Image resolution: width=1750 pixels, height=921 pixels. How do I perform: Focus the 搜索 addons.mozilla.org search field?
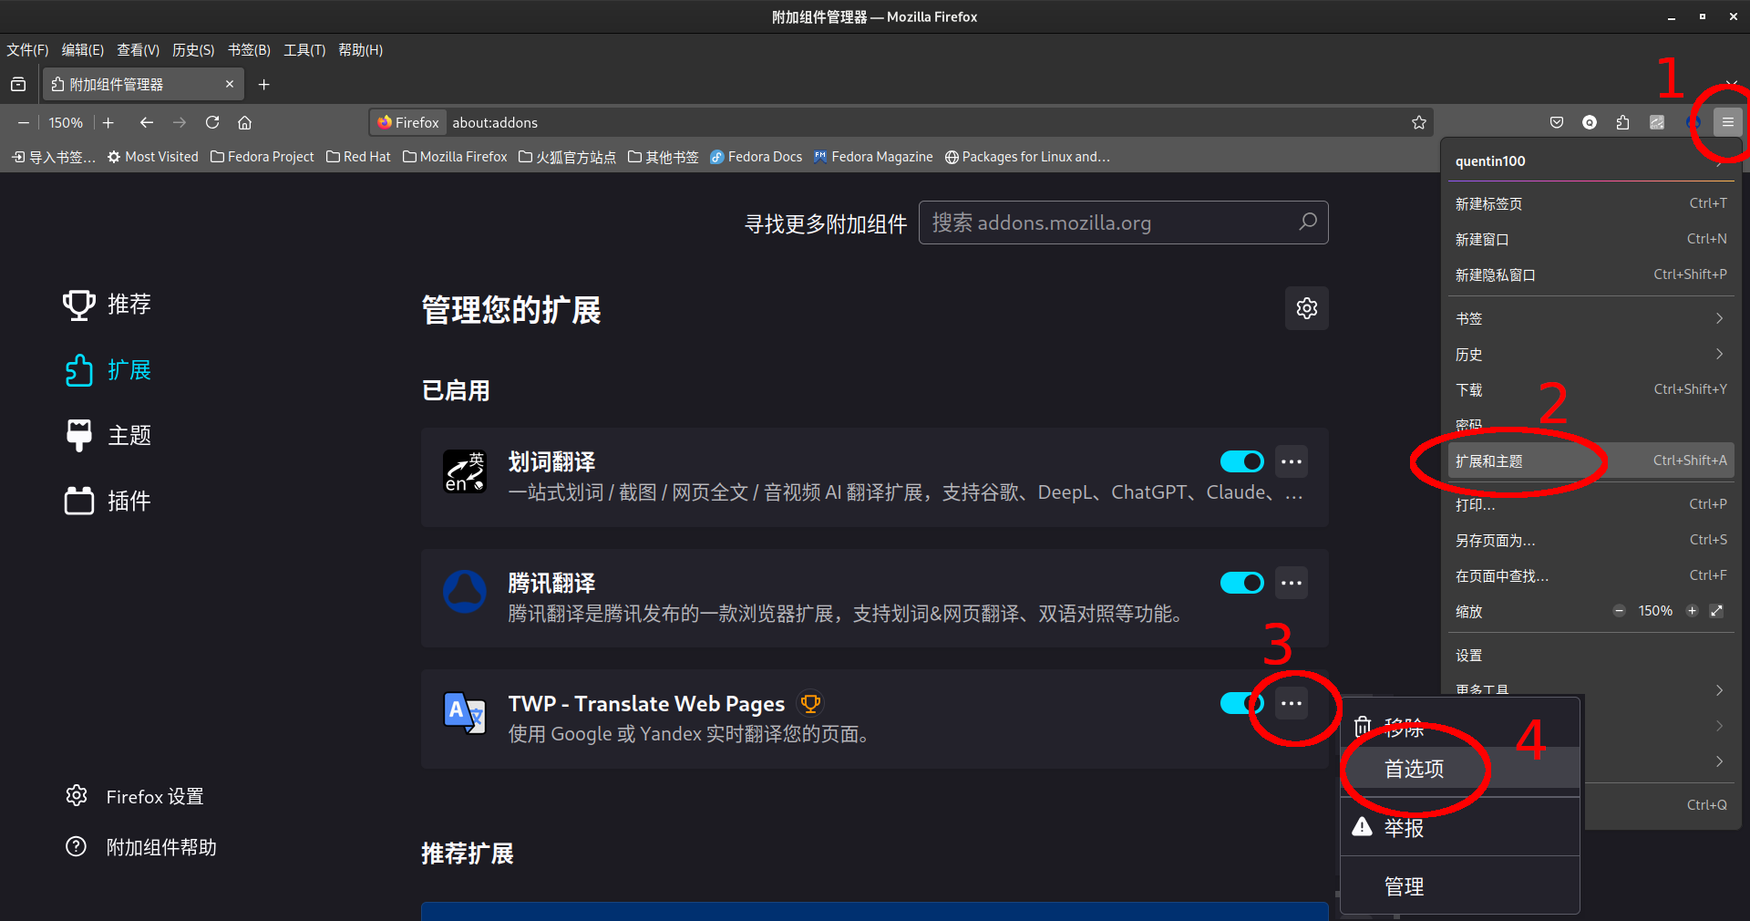pos(1123,222)
